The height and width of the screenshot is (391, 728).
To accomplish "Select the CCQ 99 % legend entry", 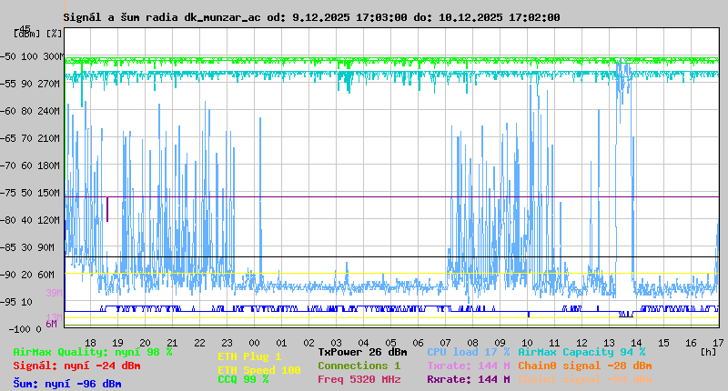I will tap(243, 380).
